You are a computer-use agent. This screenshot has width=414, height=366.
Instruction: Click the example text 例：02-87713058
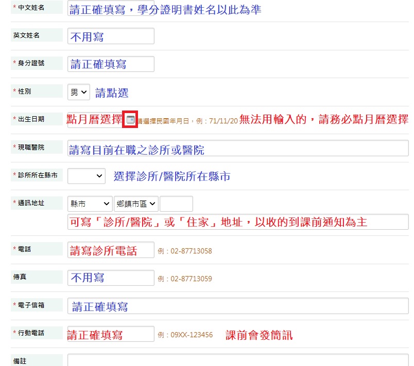(185, 251)
